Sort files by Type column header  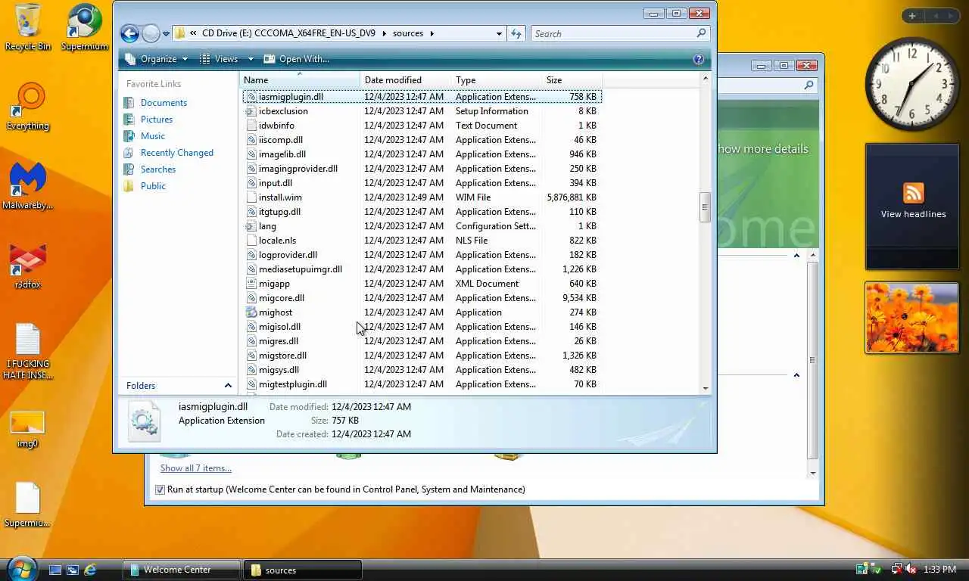coord(496,80)
